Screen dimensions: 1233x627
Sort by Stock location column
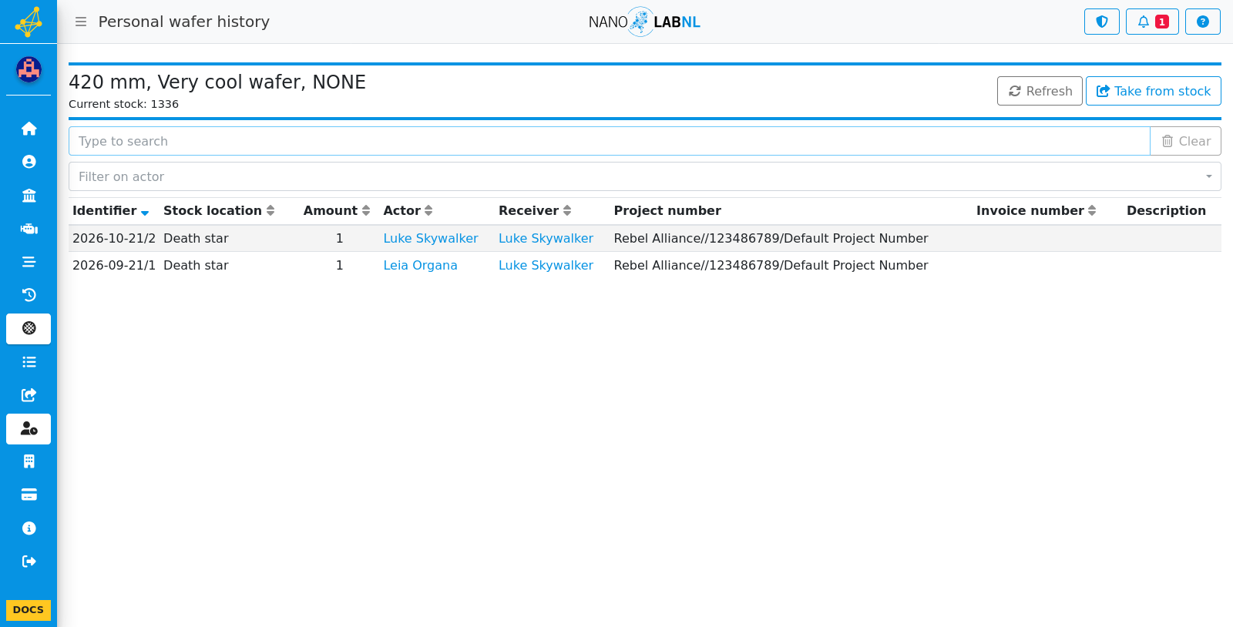[x=219, y=211]
